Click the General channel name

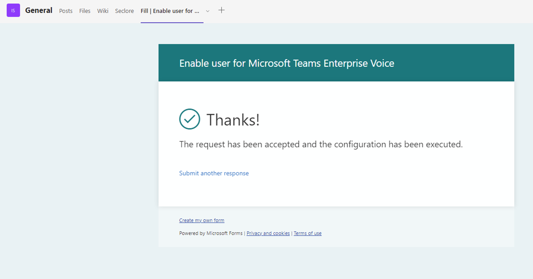(39, 10)
